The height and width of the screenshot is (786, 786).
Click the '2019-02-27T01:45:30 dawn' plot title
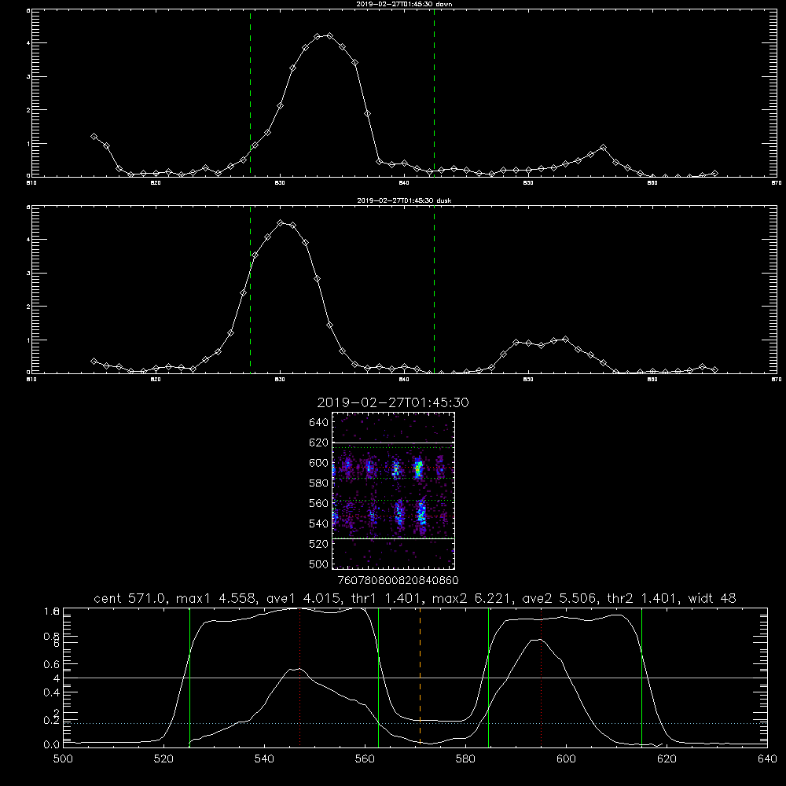(403, 4)
